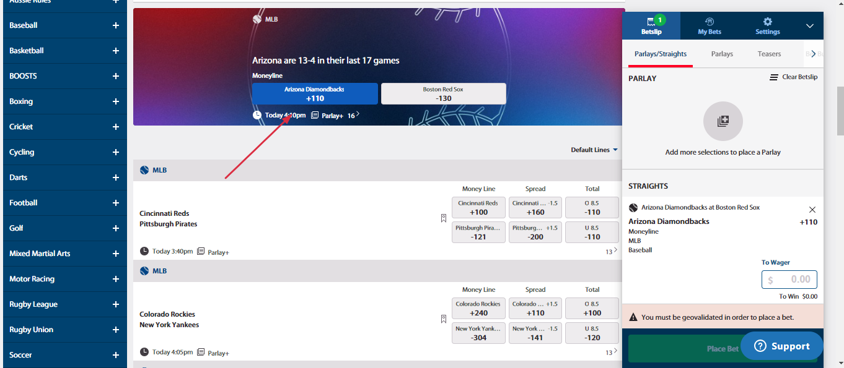Switch to the Teasers tab
Screen dimensions: 844x368
tap(769, 54)
